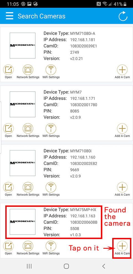Tap the refresh camera search icon

click(x=123, y=16)
